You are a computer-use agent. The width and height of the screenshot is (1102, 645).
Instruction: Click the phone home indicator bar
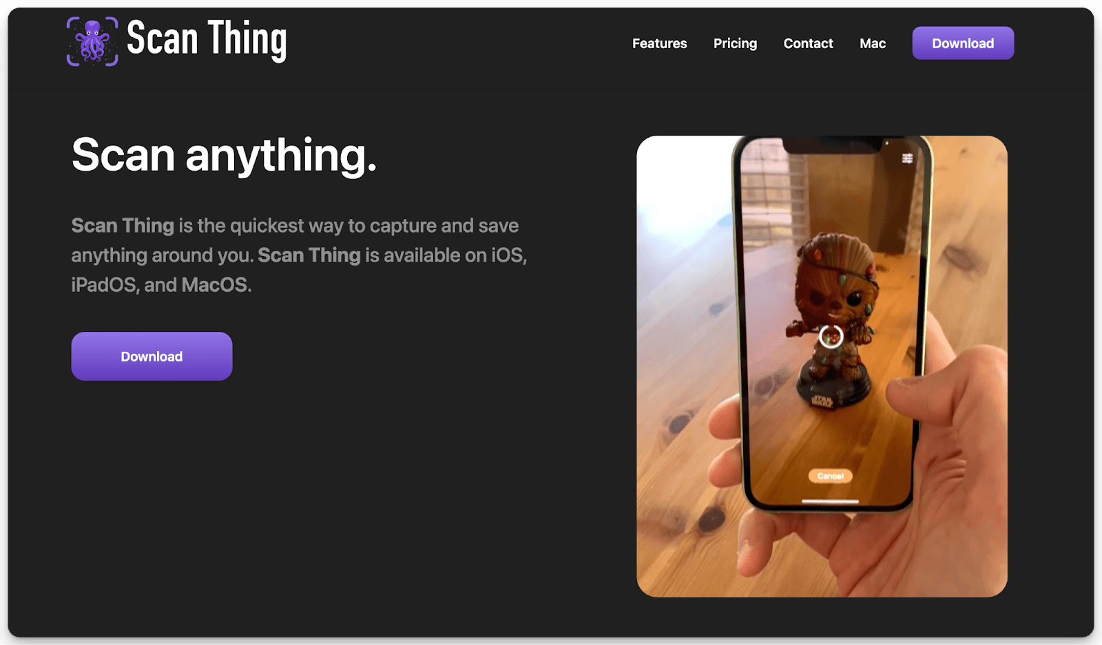pos(831,501)
